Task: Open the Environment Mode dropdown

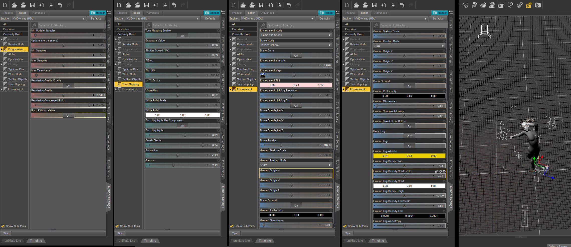Action: 296,35
